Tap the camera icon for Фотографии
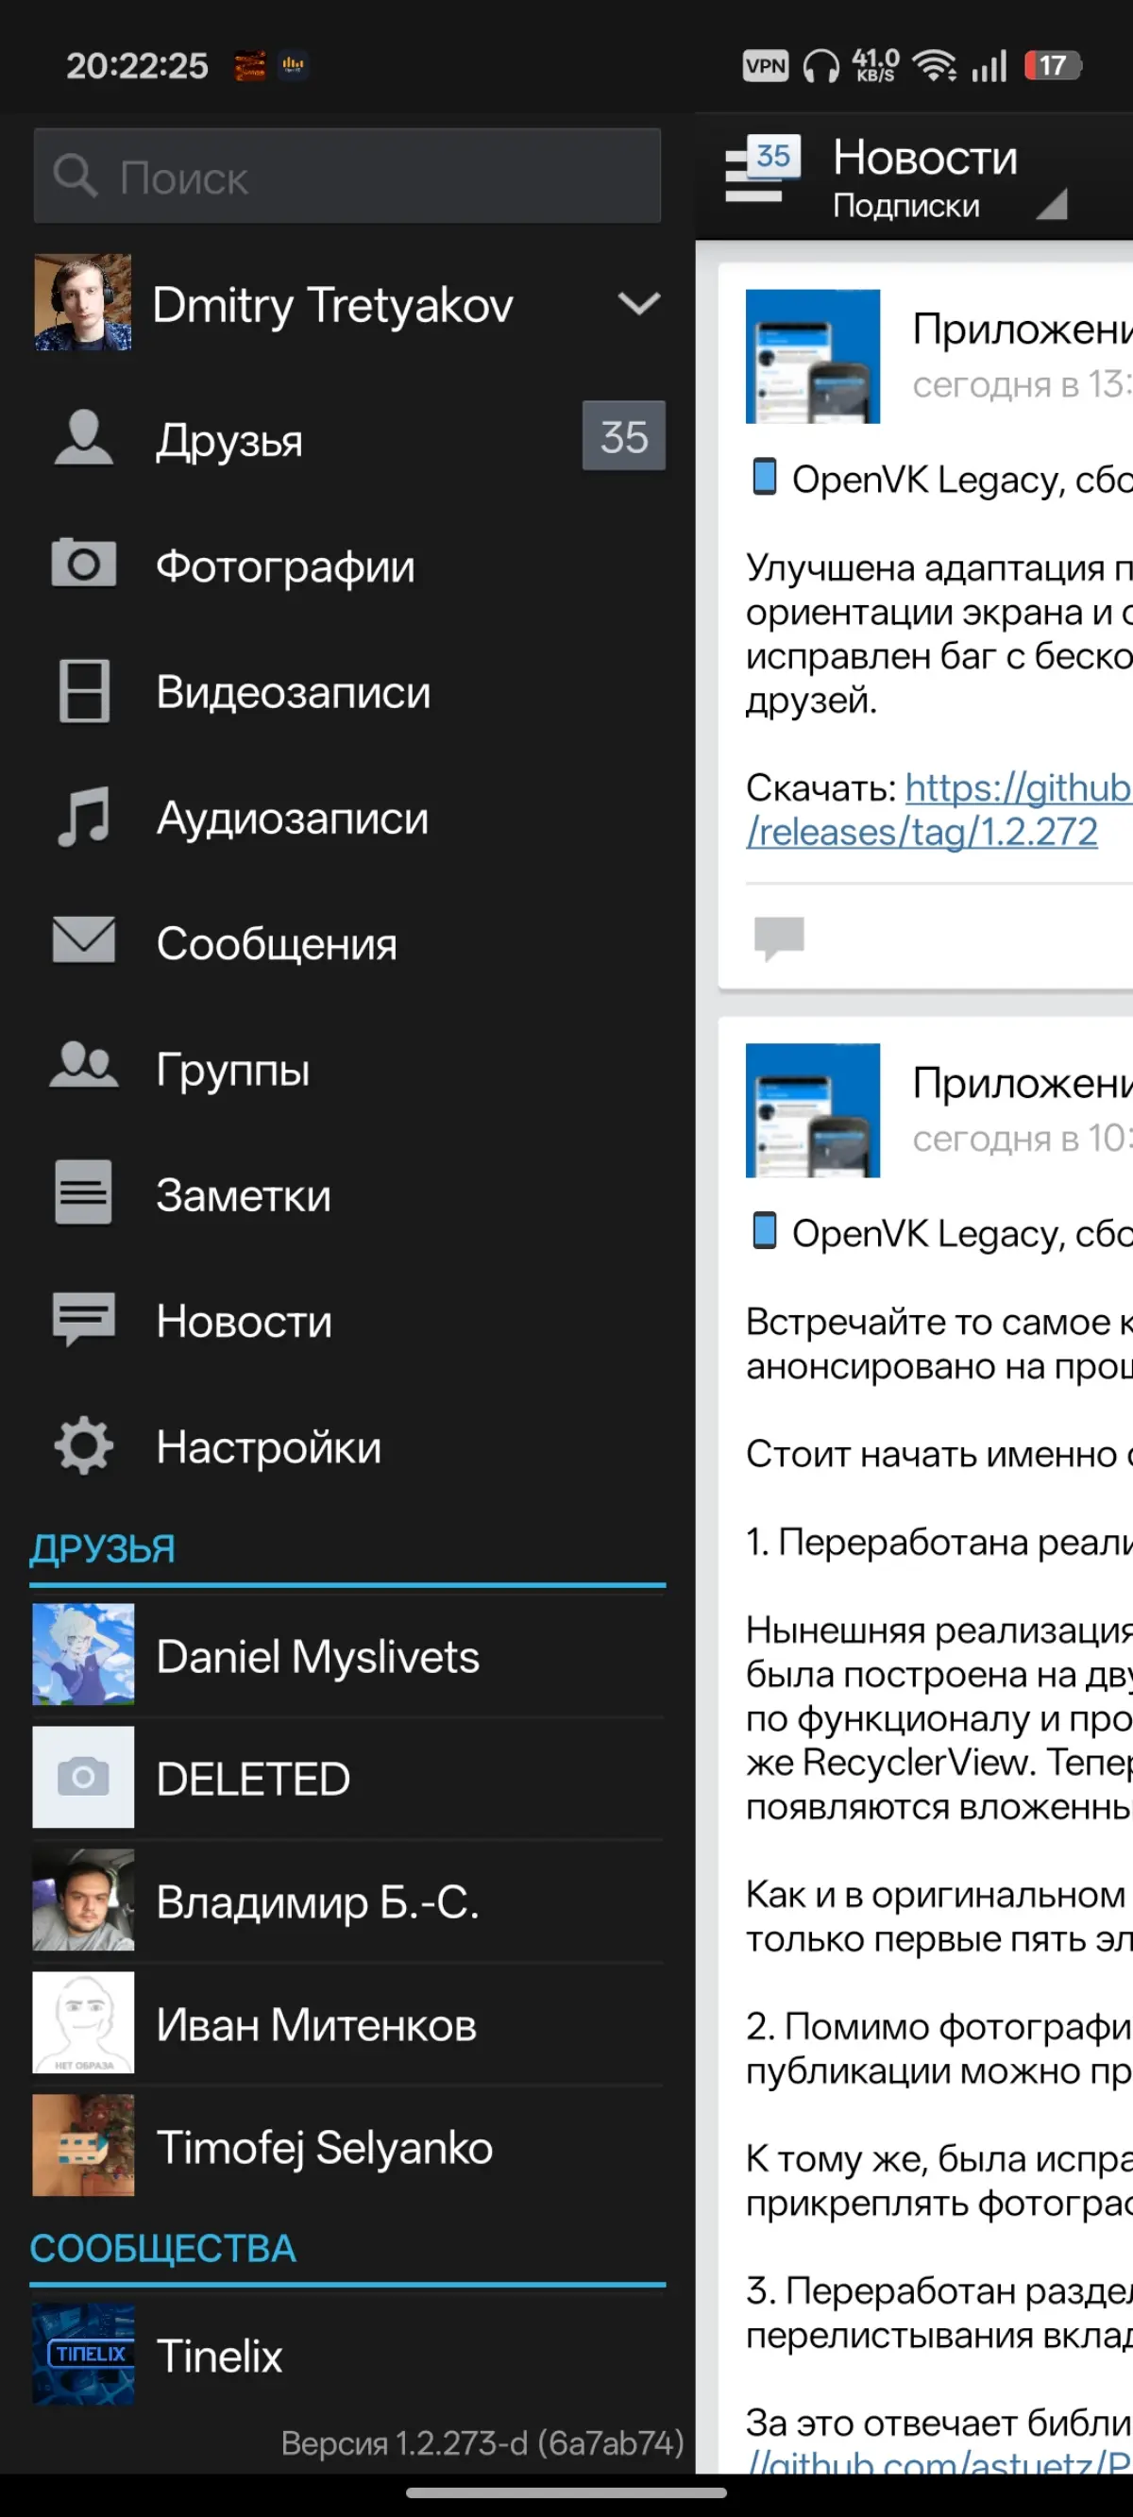 (x=83, y=564)
